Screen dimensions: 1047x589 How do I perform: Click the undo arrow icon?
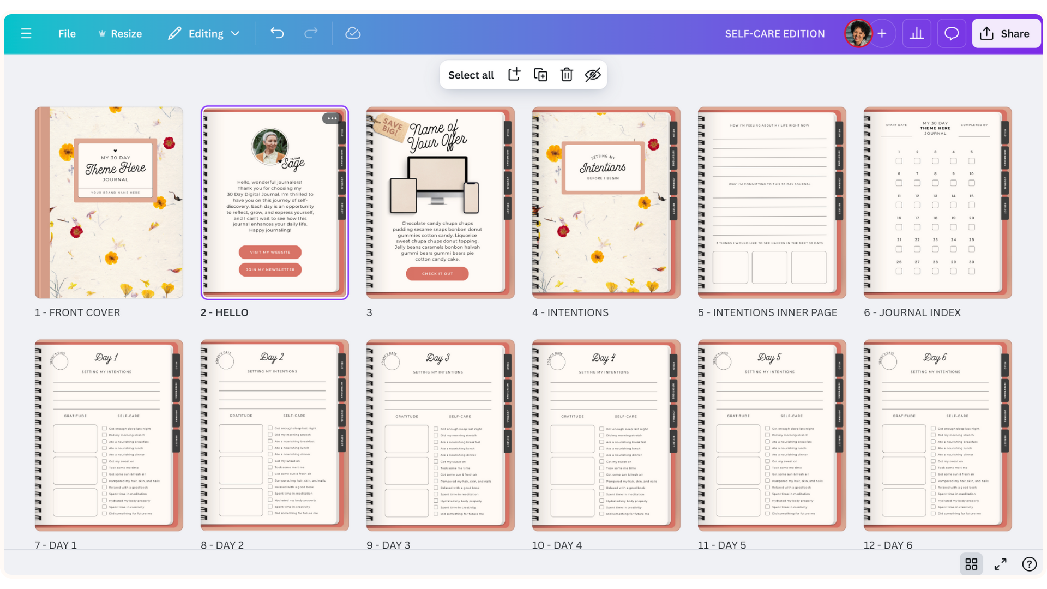click(277, 33)
